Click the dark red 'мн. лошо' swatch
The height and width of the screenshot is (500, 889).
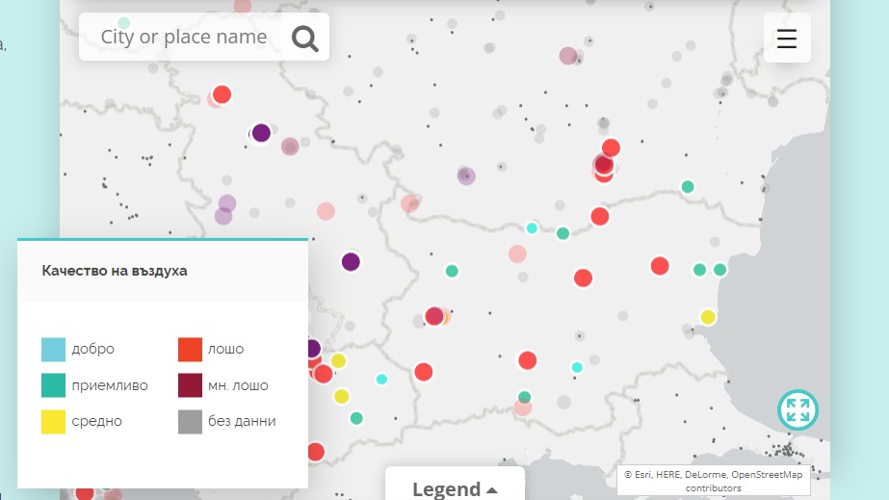pos(190,385)
